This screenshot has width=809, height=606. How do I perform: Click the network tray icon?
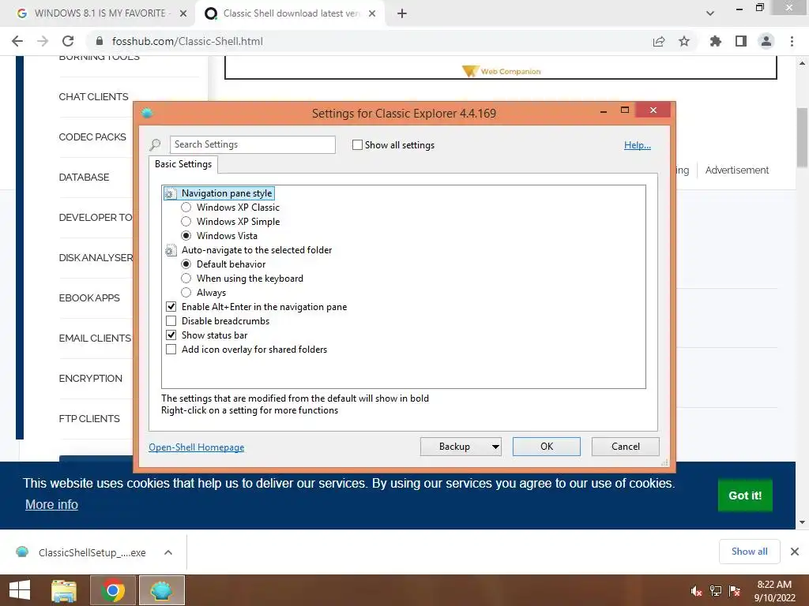716,591
